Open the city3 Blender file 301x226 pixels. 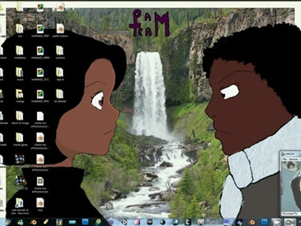point(40,205)
